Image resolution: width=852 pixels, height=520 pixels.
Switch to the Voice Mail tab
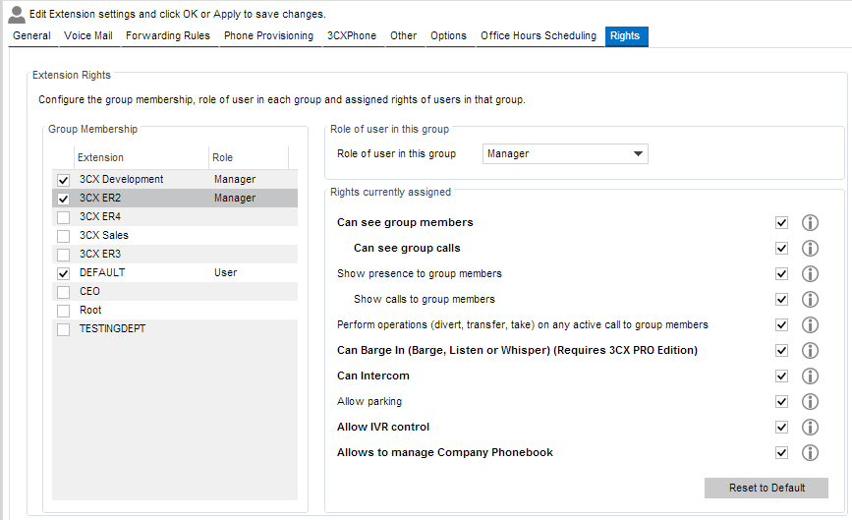88,35
